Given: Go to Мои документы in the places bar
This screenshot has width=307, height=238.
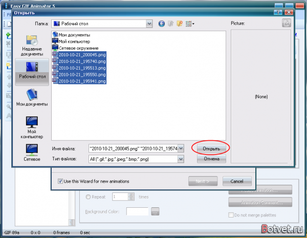Looking at the screenshot, I should [x=32, y=97].
